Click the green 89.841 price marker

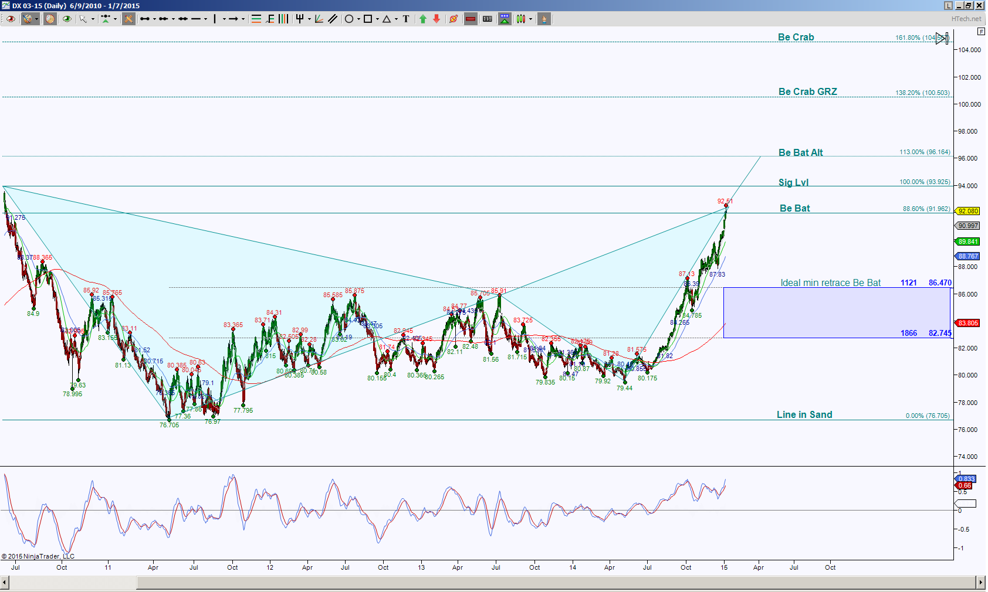point(967,241)
